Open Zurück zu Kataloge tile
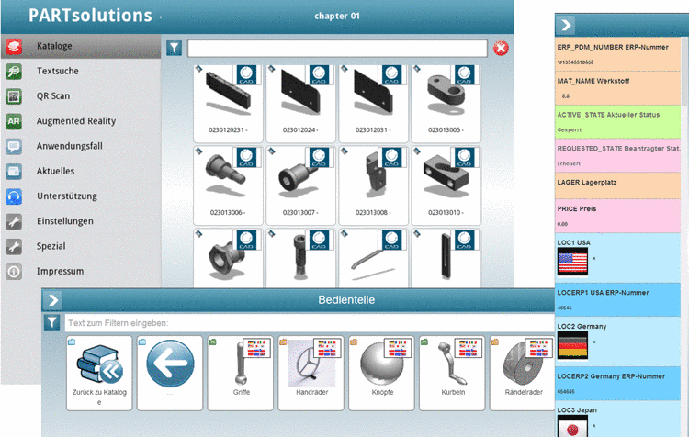Screen dimensions: 689x437 click(99, 374)
